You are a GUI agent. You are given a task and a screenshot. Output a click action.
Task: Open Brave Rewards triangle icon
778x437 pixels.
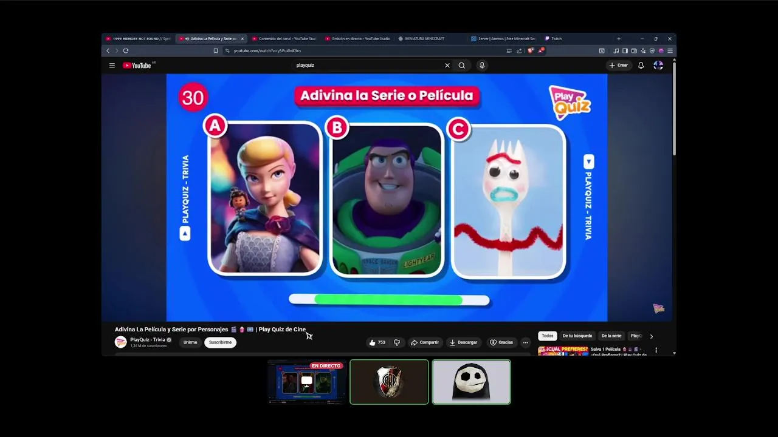[540, 51]
